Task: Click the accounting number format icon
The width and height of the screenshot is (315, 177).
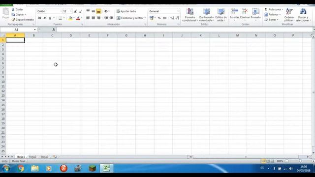Action: pos(152,18)
